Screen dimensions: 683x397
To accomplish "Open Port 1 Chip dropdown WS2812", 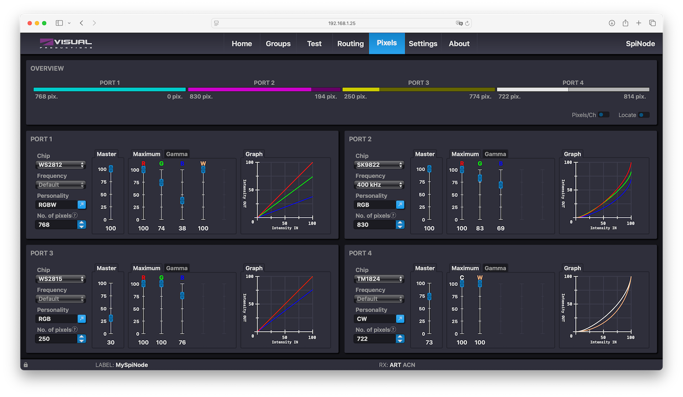I will coord(61,165).
